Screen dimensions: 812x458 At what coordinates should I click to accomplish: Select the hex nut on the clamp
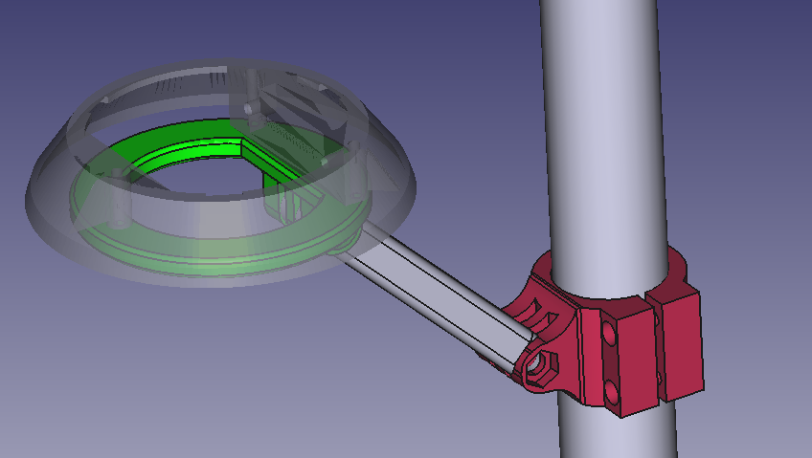541,366
